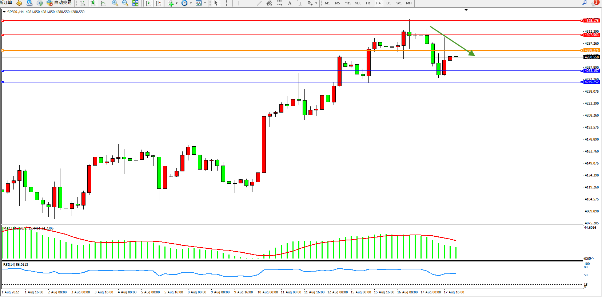
Task: Select the trendline drawing tool
Action: (x=259, y=3)
